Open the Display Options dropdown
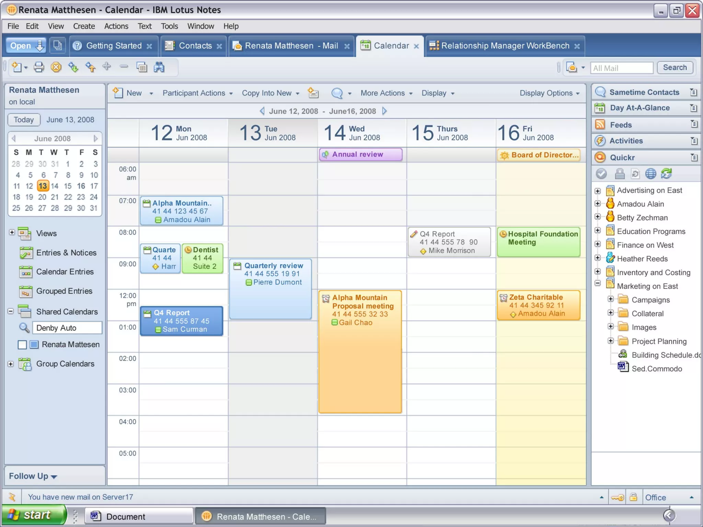Image resolution: width=703 pixels, height=527 pixels. click(550, 93)
